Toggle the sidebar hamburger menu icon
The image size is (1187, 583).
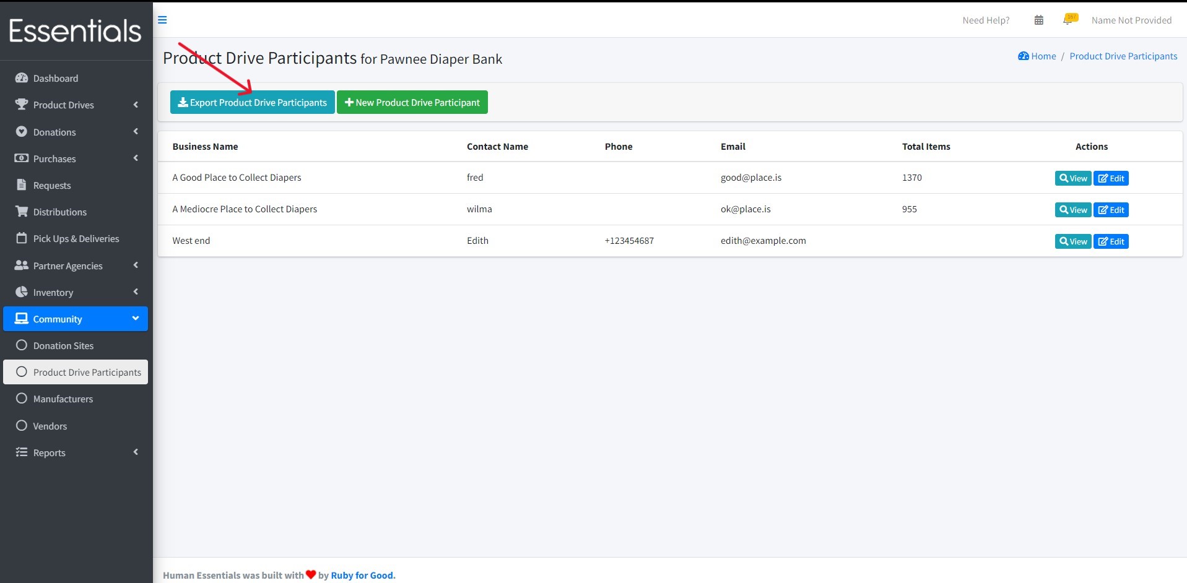(162, 20)
